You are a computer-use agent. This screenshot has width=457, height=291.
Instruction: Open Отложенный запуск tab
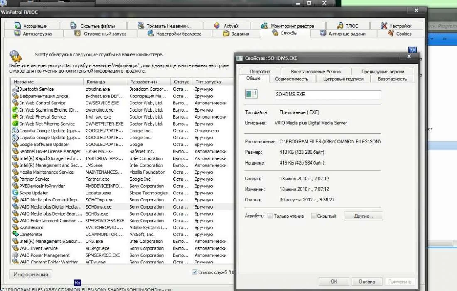(100, 34)
